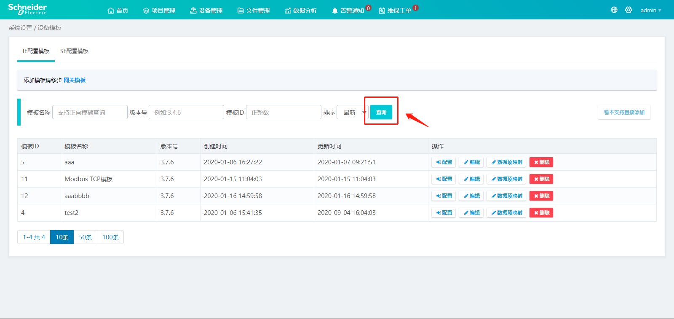The image size is (674, 319).
Task: Click 配置 for template aaabbbb
Action: [x=444, y=196]
